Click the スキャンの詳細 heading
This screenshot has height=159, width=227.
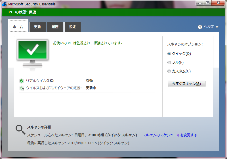pos(39,127)
